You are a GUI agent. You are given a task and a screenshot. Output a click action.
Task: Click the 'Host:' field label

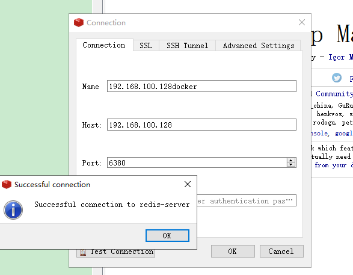[x=92, y=125]
